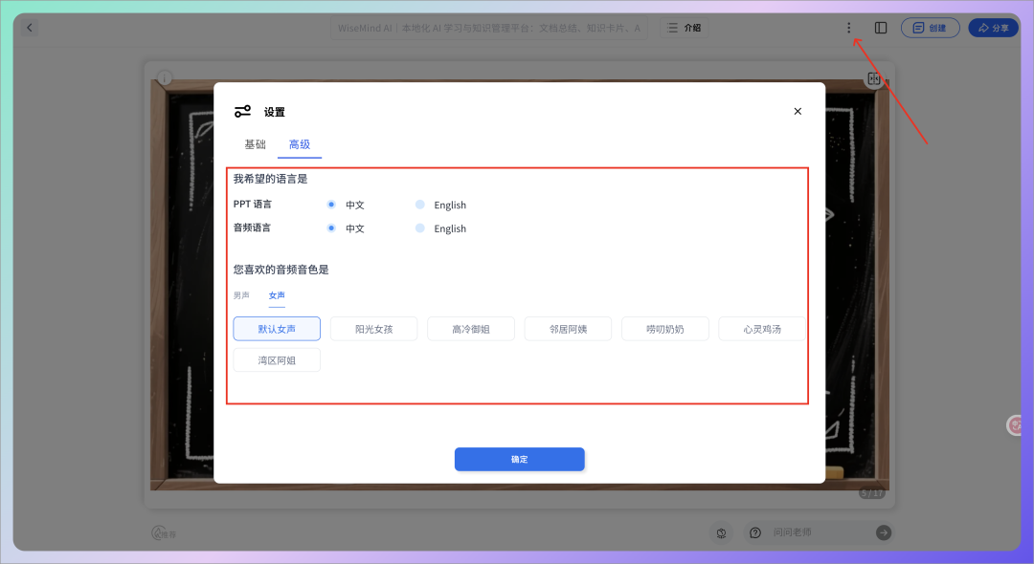Pick the 阳光女孩 voice option
Screen dimensions: 1034x564
[x=373, y=329]
